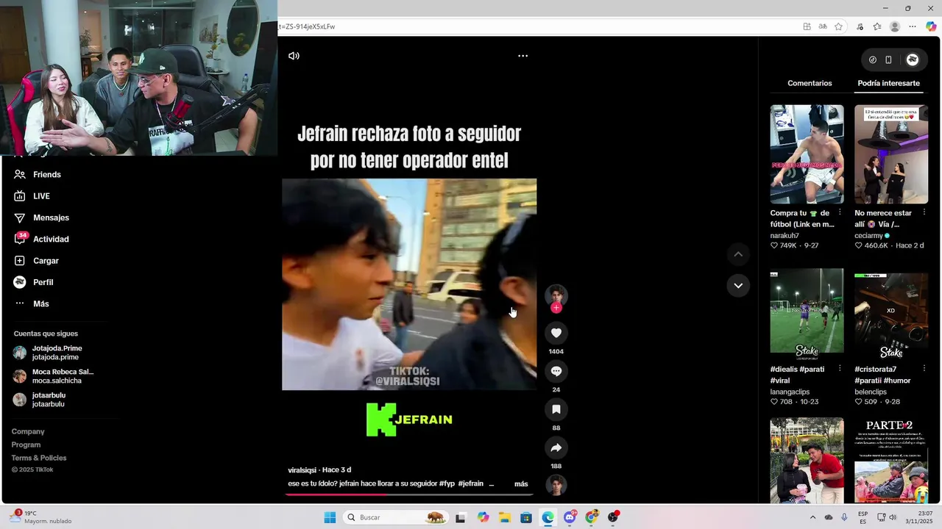Image resolution: width=942 pixels, height=529 pixels.
Task: Open the weather widget showing 19°C
Action: (x=40, y=517)
